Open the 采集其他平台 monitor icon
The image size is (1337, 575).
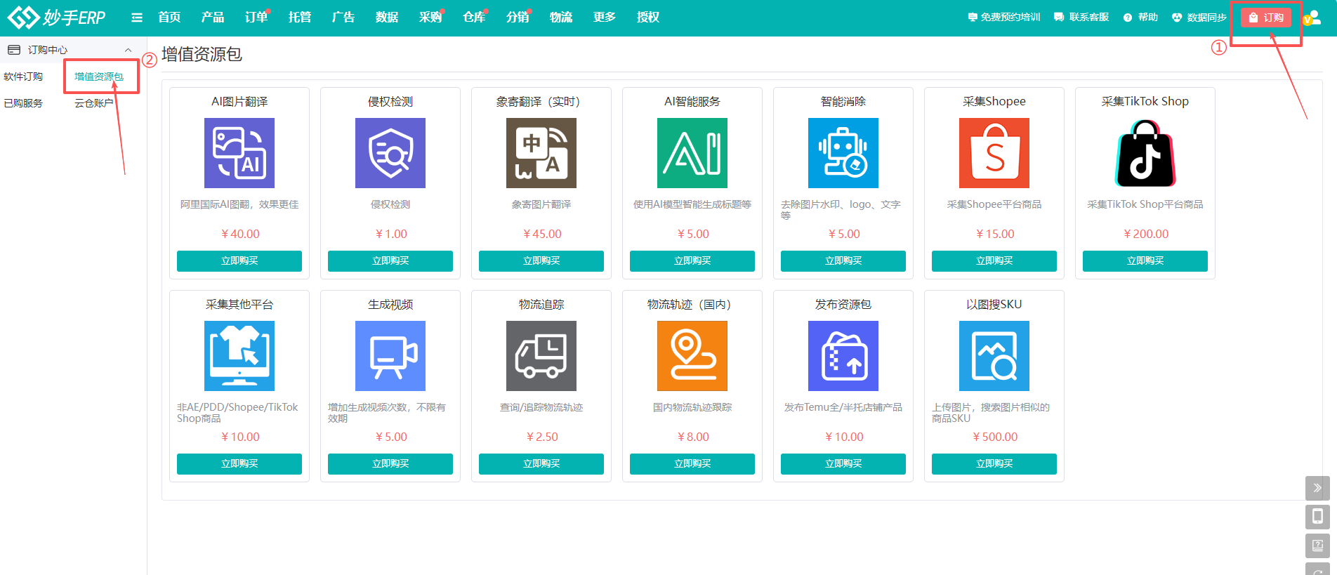coord(239,356)
